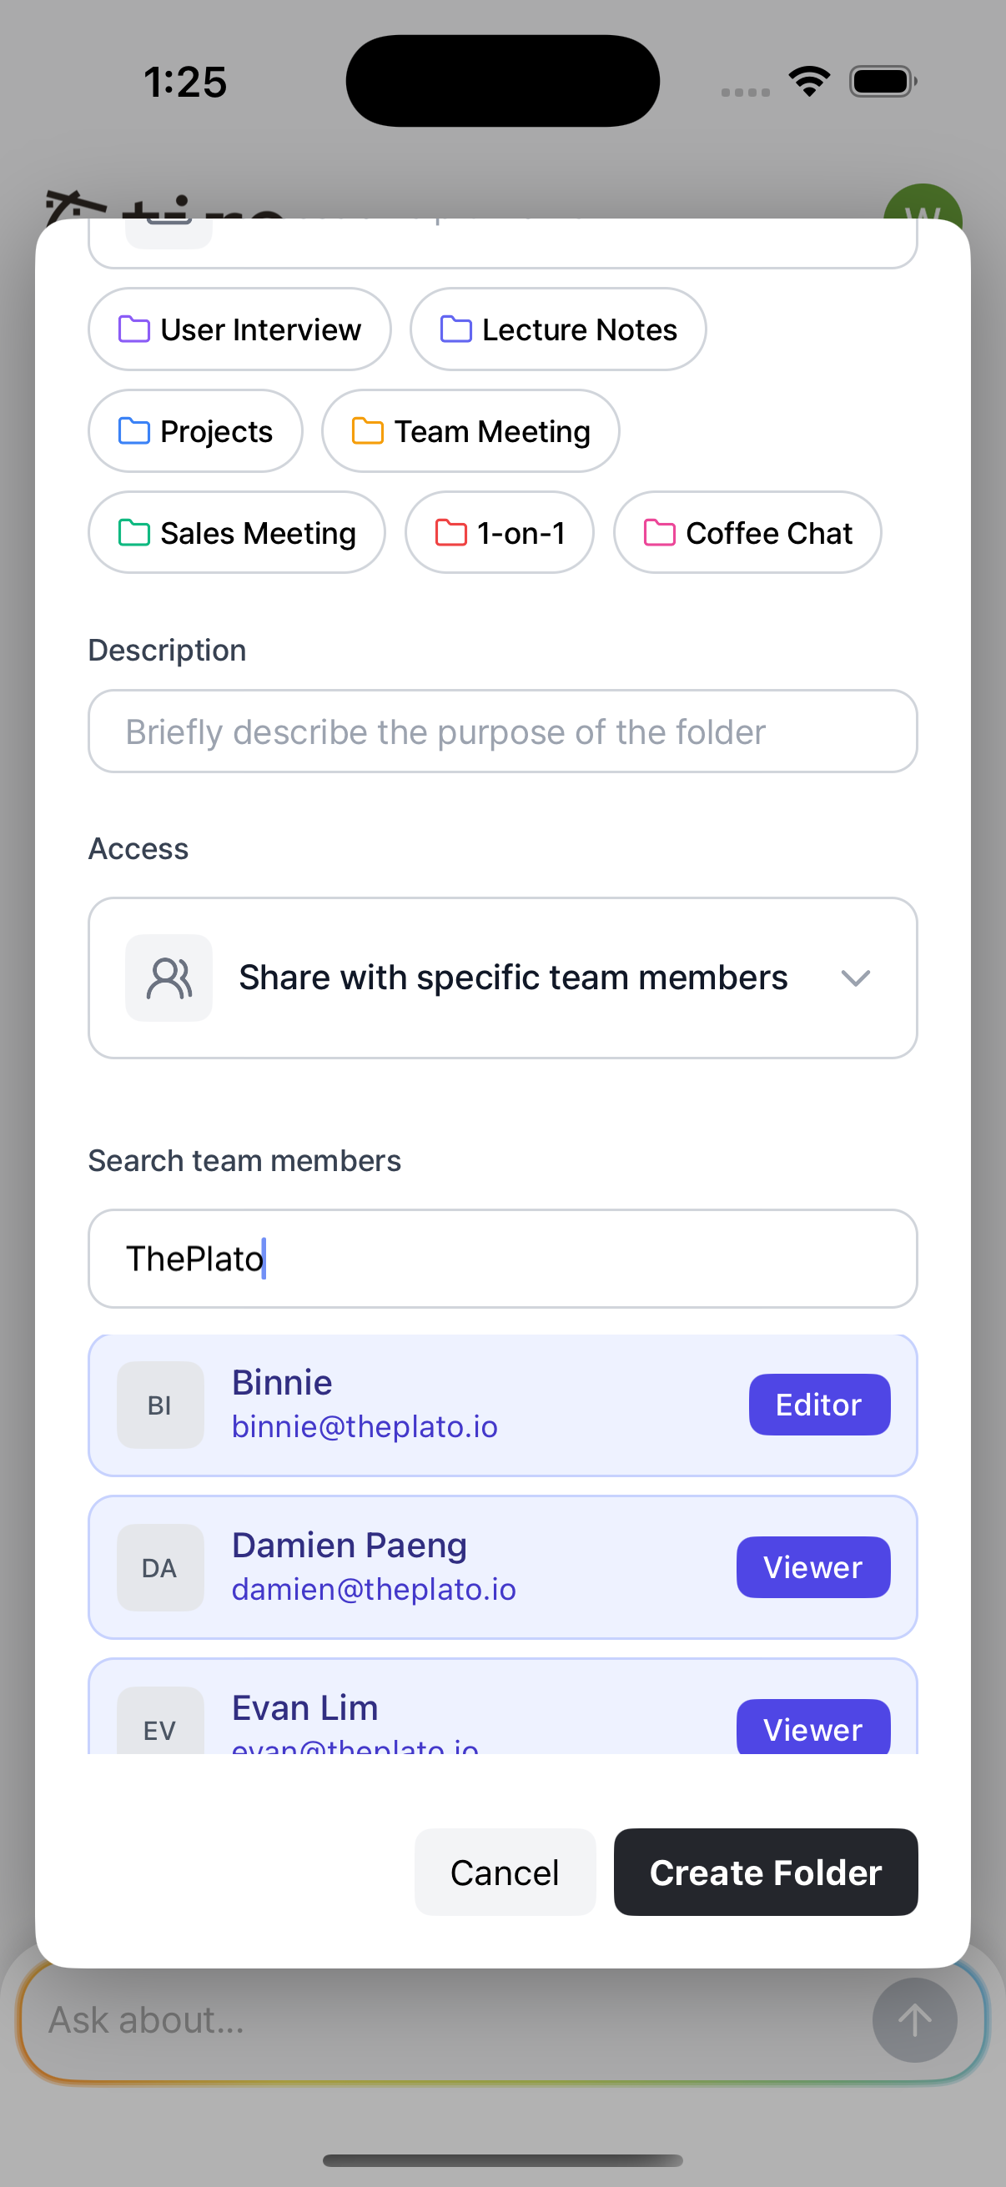Cancel the folder creation dialog
Screen dimensions: 1006x2187
[x=505, y=1872]
